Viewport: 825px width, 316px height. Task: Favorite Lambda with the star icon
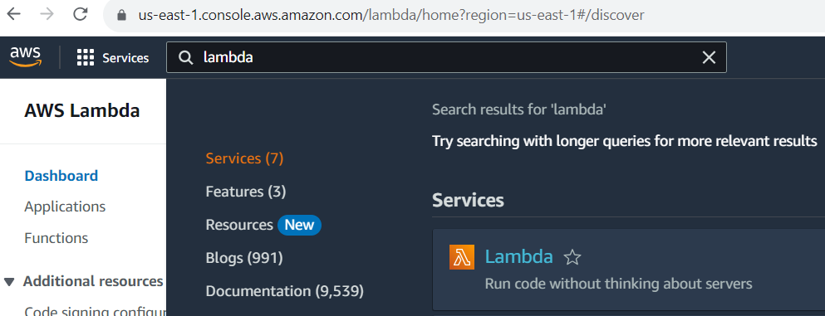[572, 257]
